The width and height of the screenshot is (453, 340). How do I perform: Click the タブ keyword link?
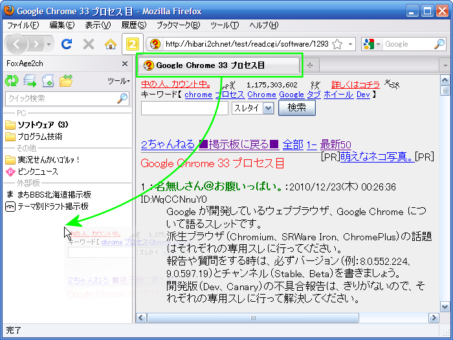pyautogui.click(x=314, y=95)
